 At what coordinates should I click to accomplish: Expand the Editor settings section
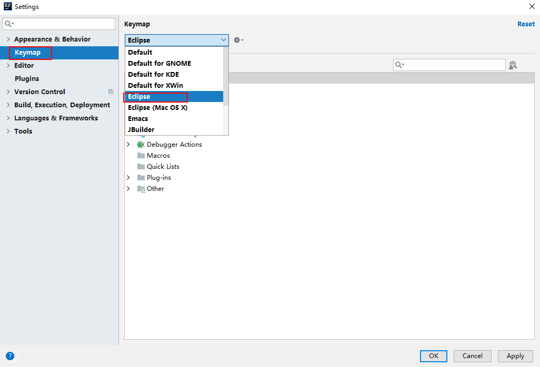click(x=8, y=65)
